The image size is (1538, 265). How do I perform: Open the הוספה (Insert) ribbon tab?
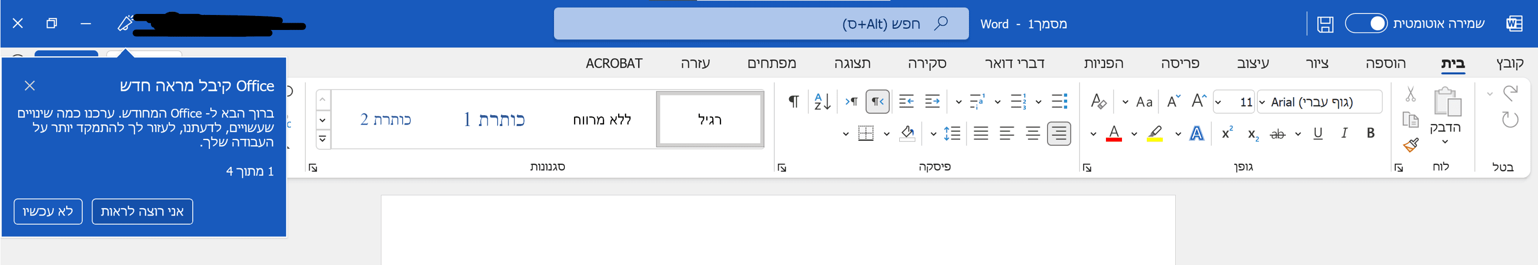(x=1385, y=64)
